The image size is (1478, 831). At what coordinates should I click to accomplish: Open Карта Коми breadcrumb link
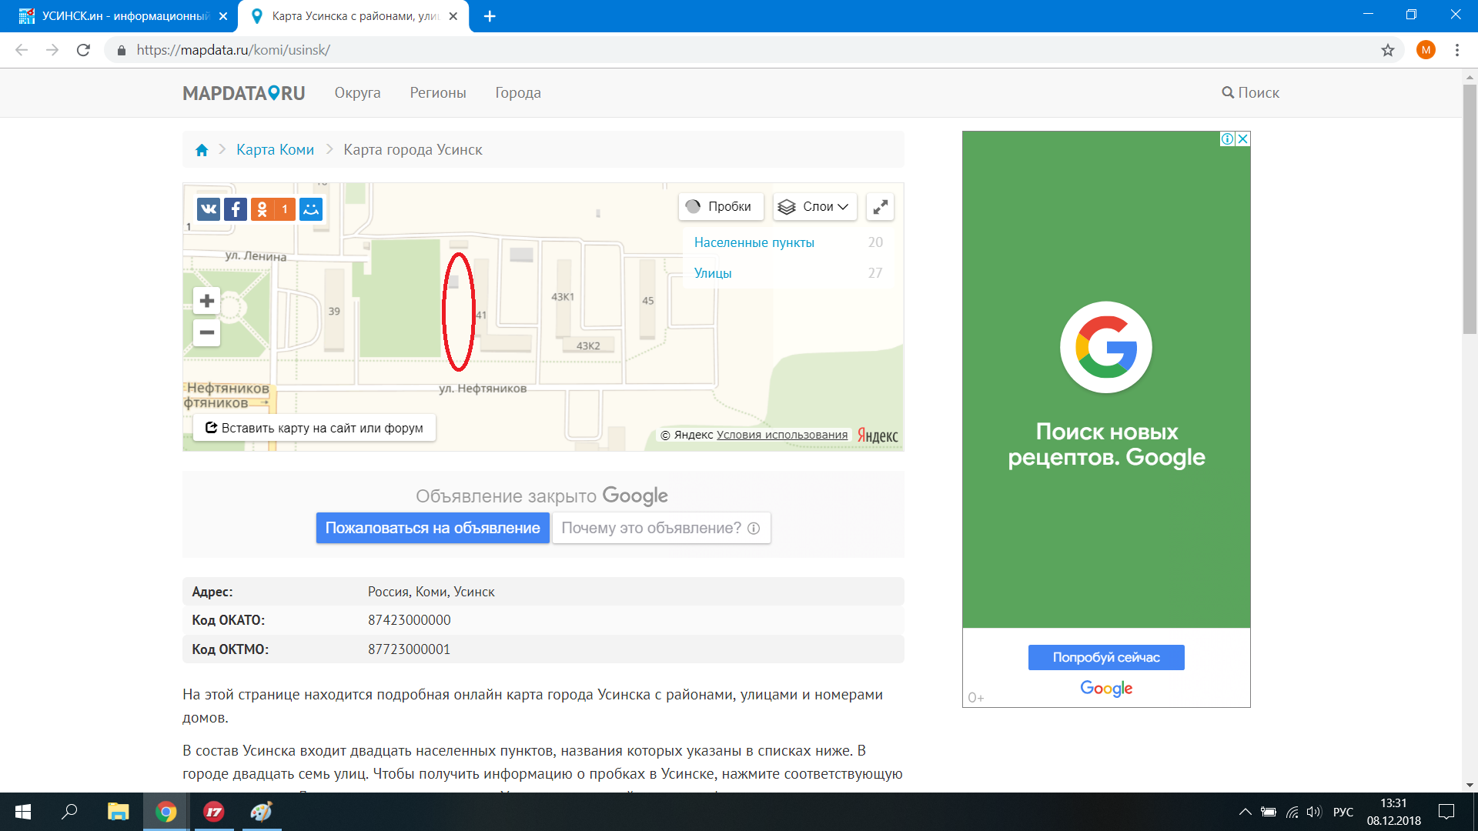click(x=275, y=150)
